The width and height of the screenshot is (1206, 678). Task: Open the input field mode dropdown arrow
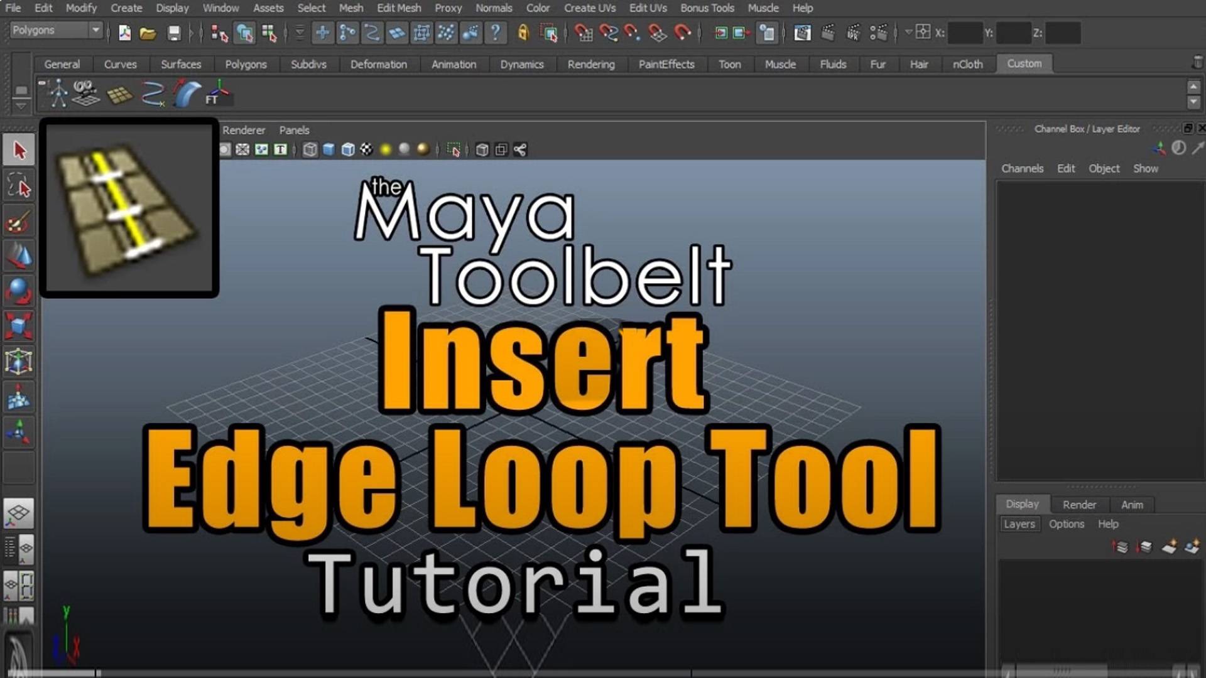(908, 32)
